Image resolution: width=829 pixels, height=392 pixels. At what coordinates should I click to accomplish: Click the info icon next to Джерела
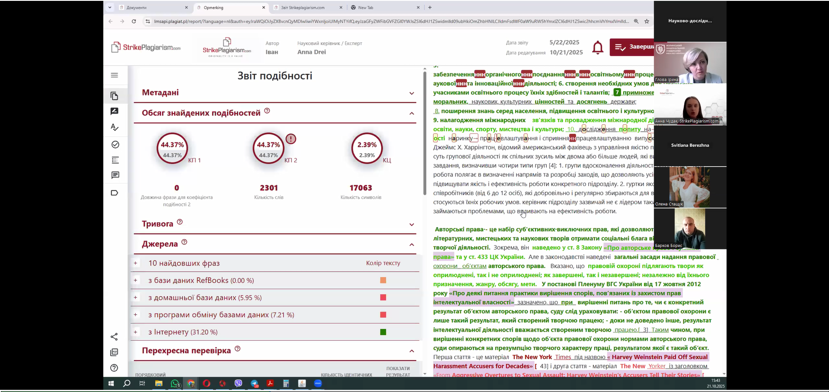(184, 242)
